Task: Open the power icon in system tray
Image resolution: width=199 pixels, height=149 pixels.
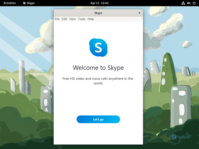Action: point(194,3)
